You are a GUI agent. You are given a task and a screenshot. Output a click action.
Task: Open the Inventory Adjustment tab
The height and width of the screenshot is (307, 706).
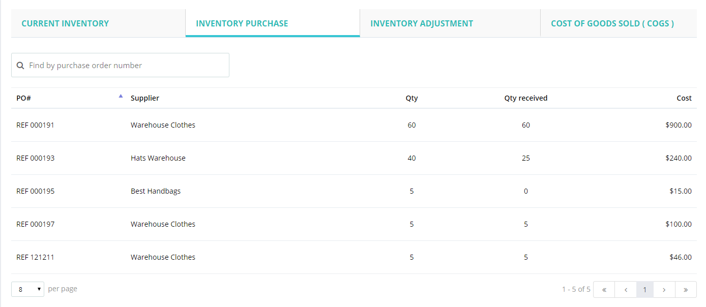click(422, 23)
